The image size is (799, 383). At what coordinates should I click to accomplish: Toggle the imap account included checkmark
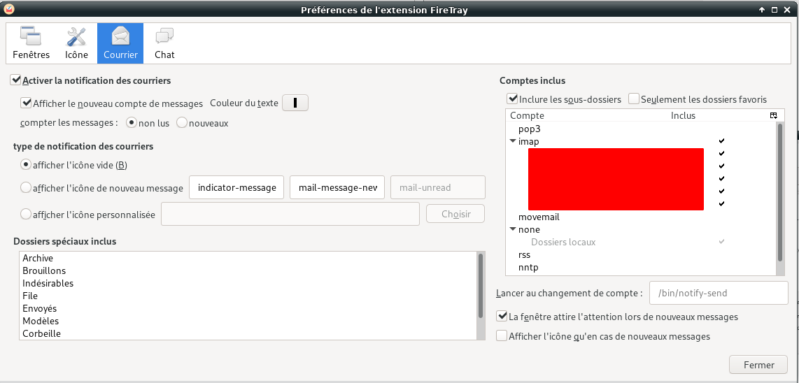[x=721, y=141]
